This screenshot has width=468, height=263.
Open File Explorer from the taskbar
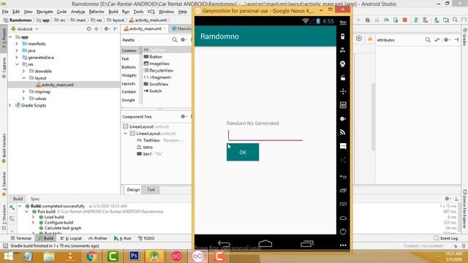coord(49,256)
